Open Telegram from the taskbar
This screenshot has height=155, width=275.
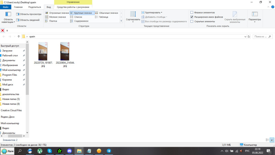(109, 151)
